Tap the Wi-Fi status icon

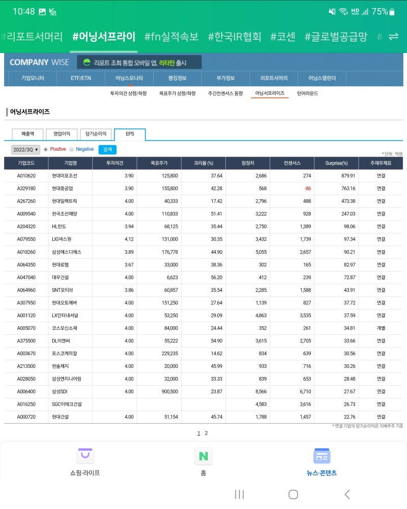click(x=343, y=12)
